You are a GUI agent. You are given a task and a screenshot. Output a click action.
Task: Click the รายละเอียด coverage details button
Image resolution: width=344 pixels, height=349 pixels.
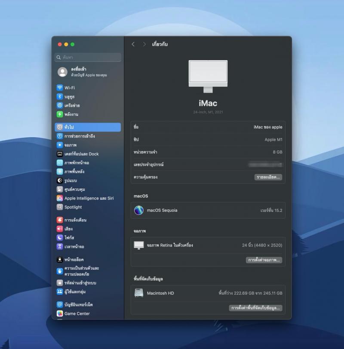(268, 177)
